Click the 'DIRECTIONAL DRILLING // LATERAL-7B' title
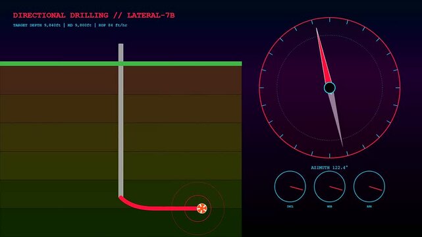422x237 pixels. [93, 15]
